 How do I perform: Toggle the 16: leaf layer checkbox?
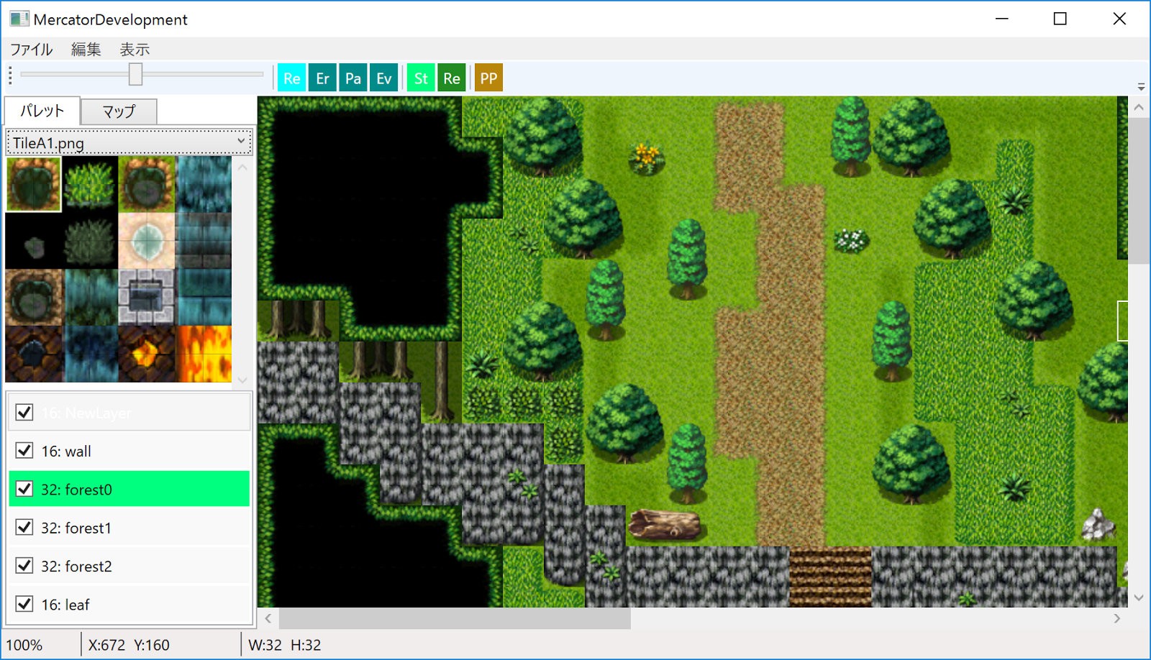click(24, 604)
